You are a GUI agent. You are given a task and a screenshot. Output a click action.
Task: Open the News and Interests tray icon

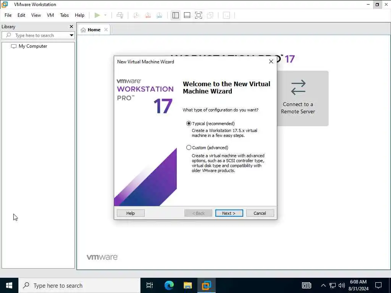click(x=307, y=285)
